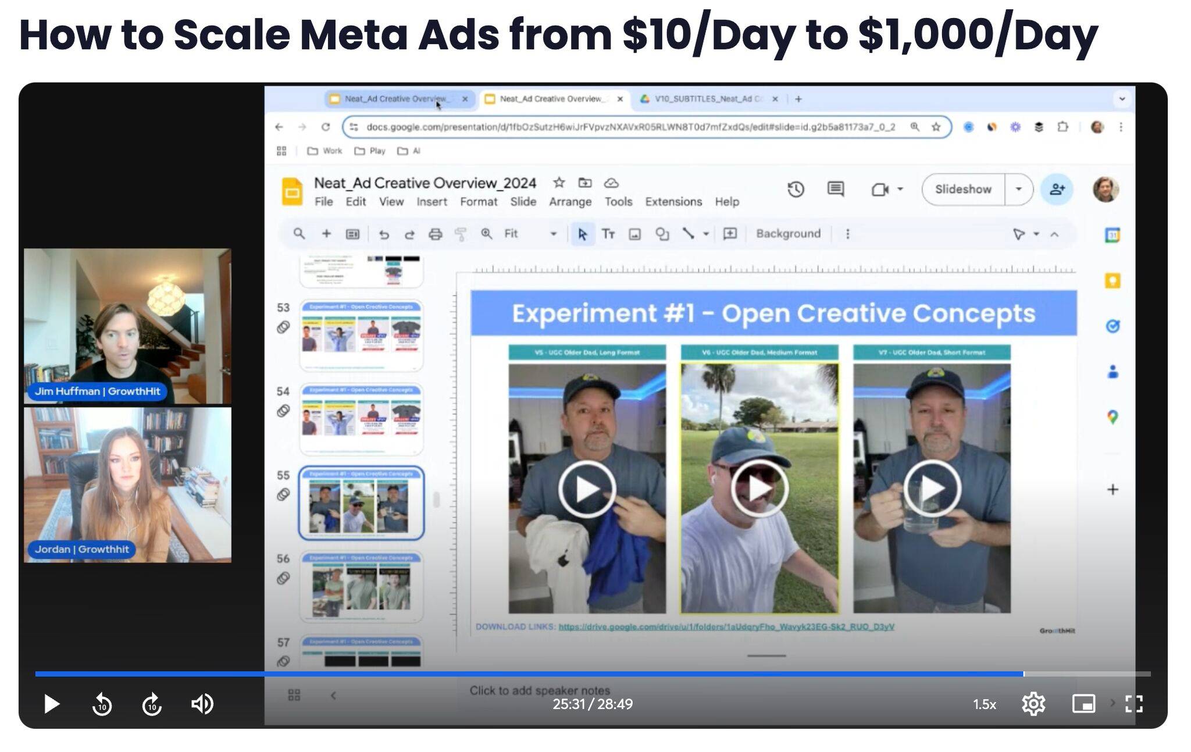Play the video
Viewport: 1191px width, 752px height.
tap(51, 704)
